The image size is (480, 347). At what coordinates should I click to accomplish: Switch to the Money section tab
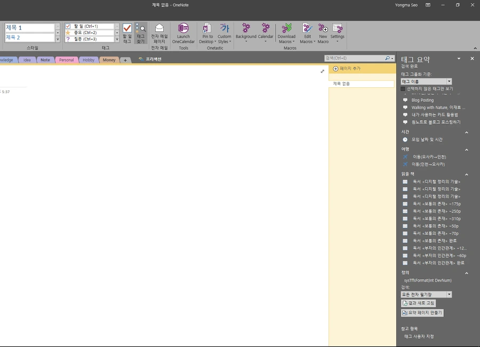coord(109,60)
